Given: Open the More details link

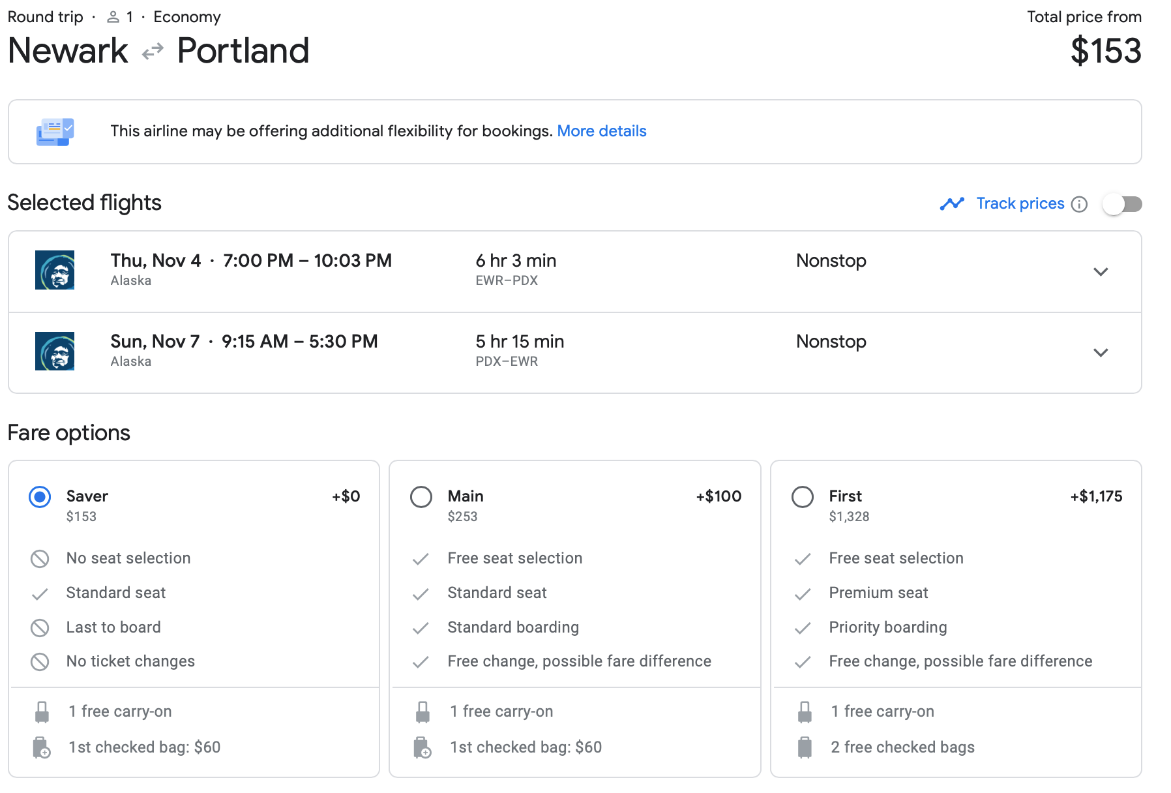Looking at the screenshot, I should (x=601, y=131).
